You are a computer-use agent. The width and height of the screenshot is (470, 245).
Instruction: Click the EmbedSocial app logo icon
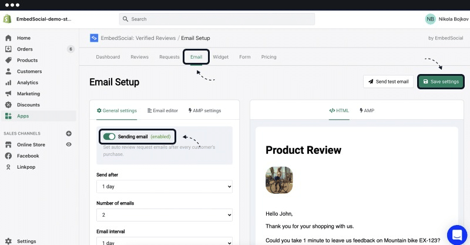pyautogui.click(x=94, y=38)
